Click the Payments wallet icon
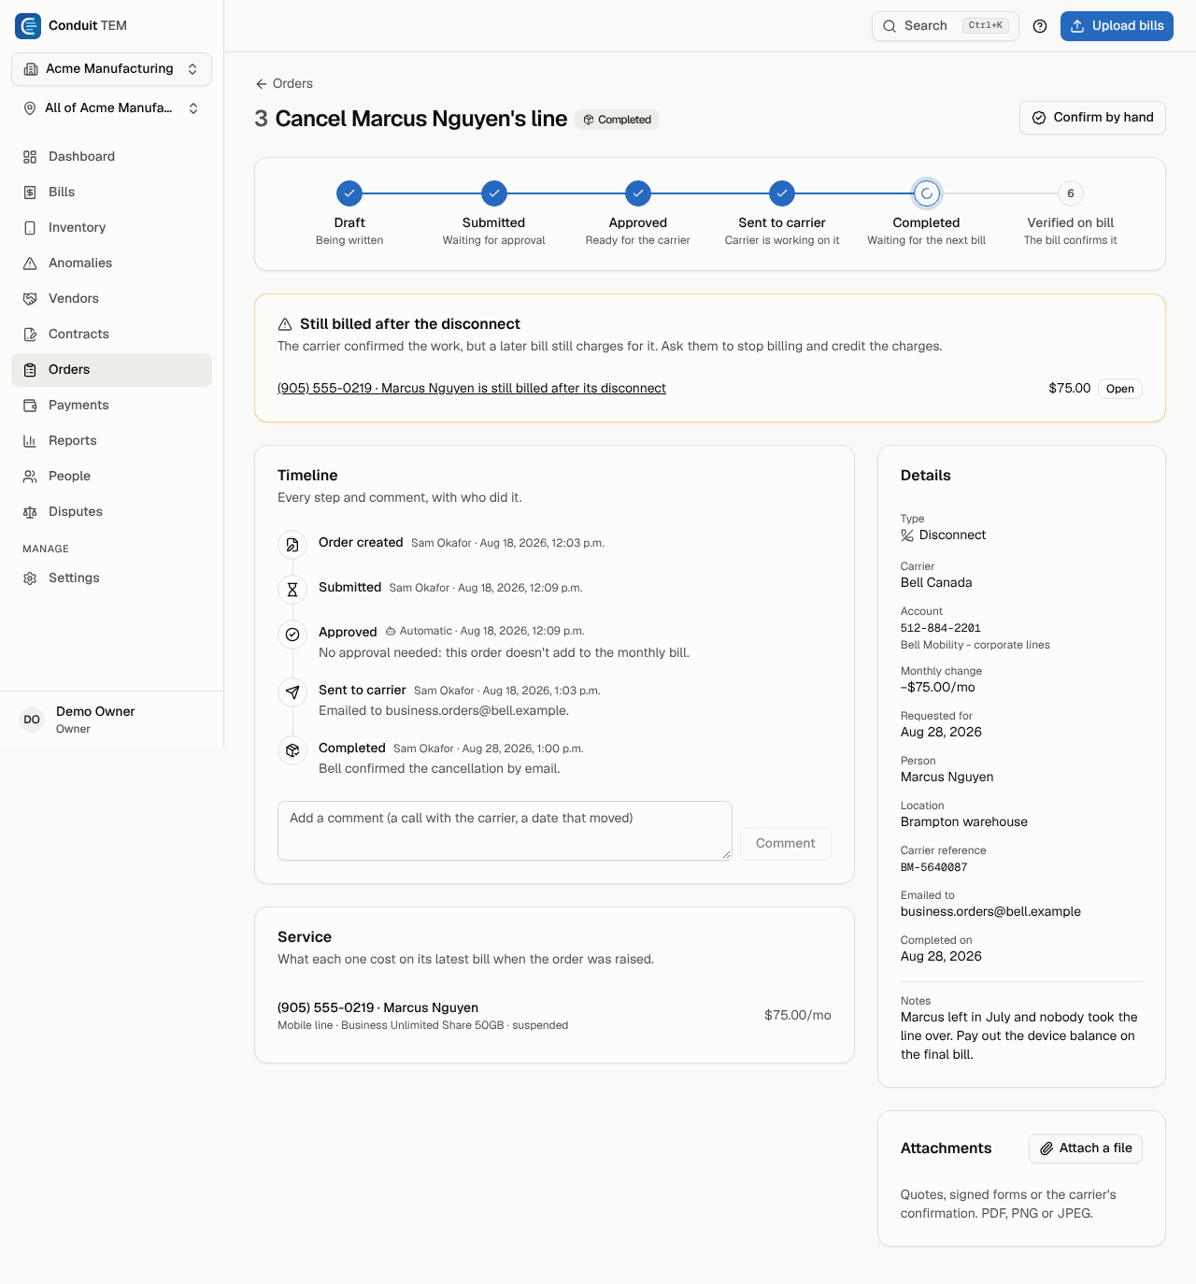The height and width of the screenshot is (1284, 1196). (x=30, y=406)
